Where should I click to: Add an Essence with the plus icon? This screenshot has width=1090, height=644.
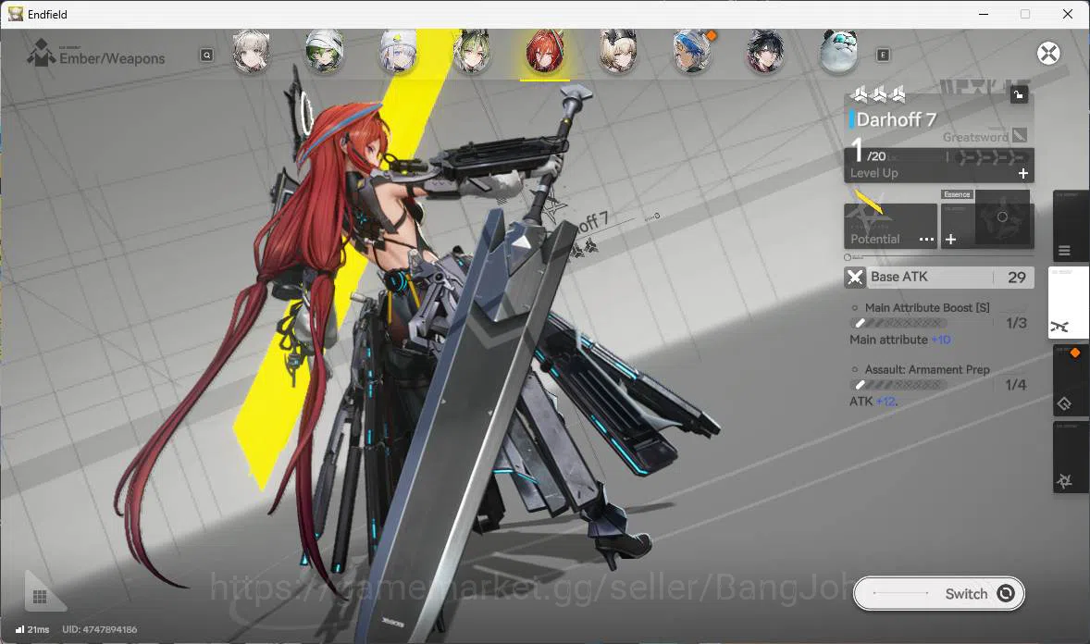(950, 240)
